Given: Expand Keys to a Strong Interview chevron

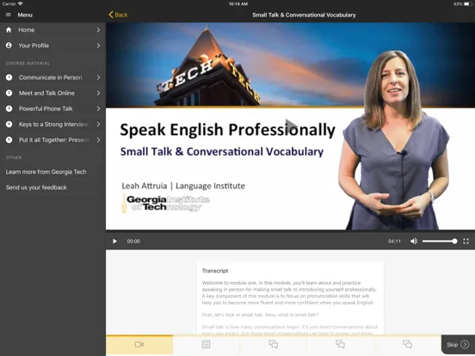Looking at the screenshot, I should coord(98,124).
